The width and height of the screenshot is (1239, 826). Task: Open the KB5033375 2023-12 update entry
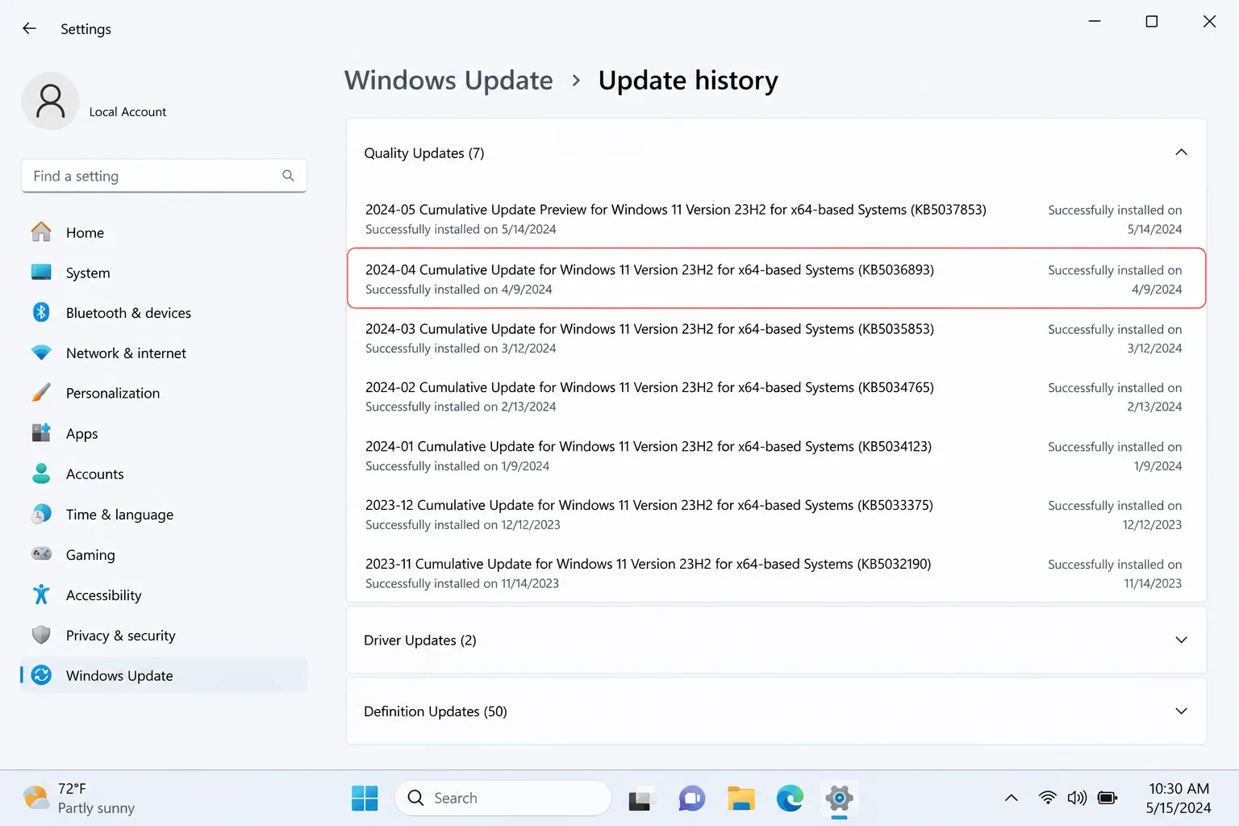776,515
